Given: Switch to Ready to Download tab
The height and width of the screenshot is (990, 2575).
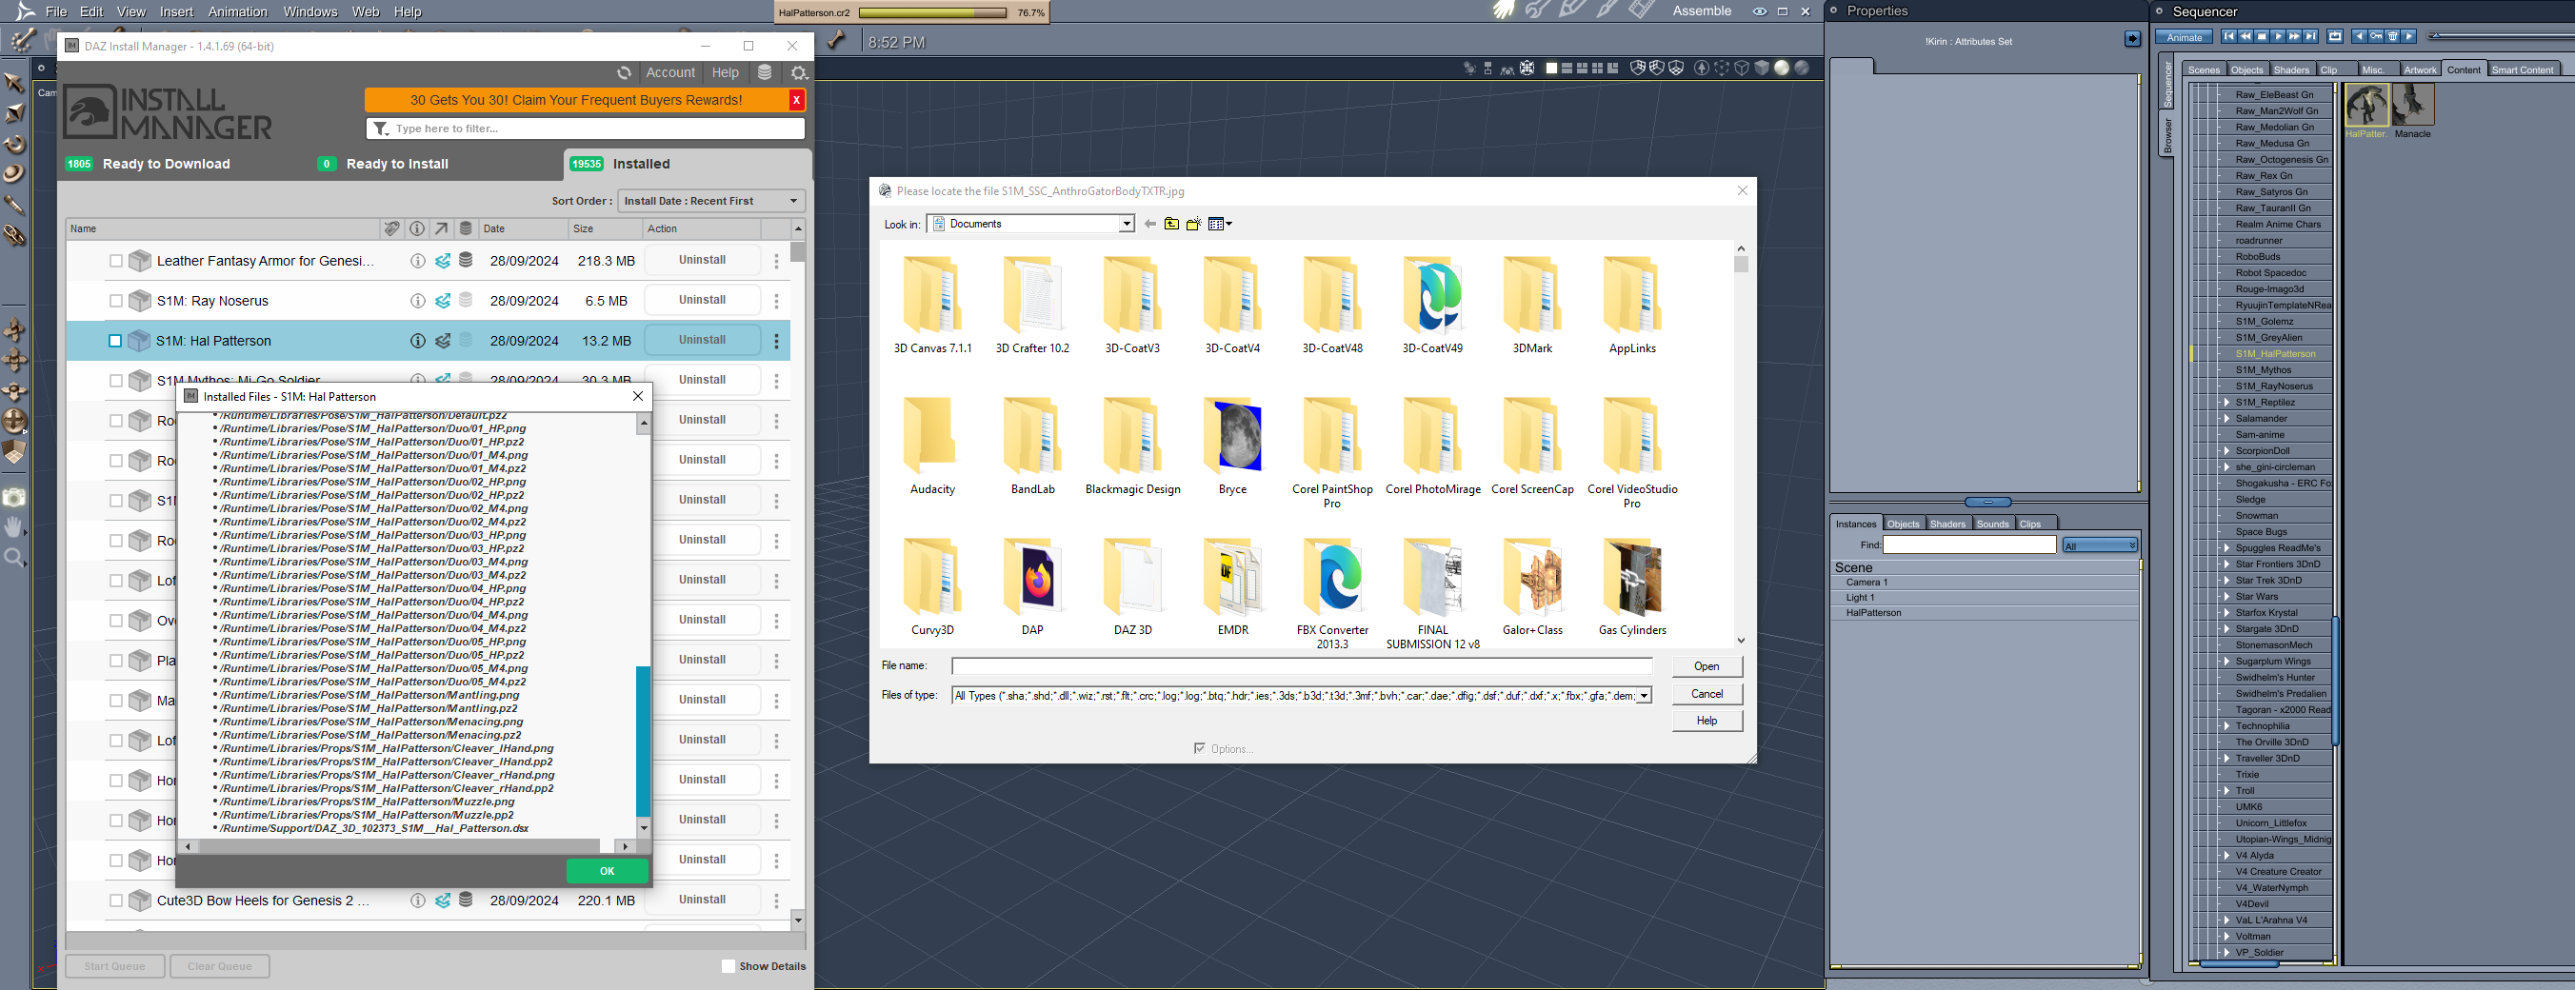Looking at the screenshot, I should [148, 164].
